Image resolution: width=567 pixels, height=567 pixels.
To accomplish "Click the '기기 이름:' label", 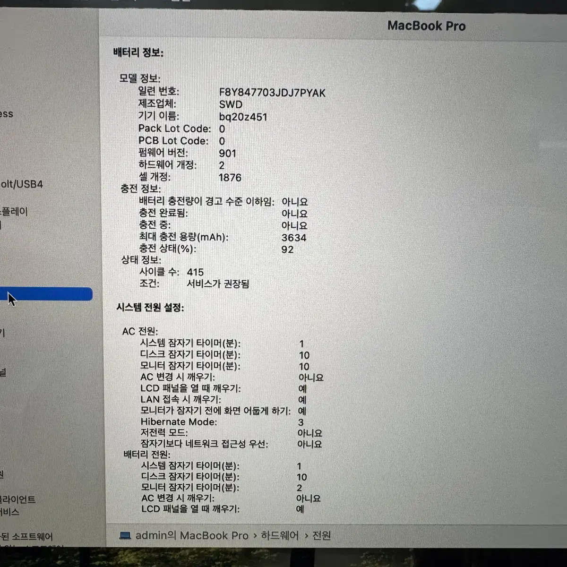I will pos(158,116).
